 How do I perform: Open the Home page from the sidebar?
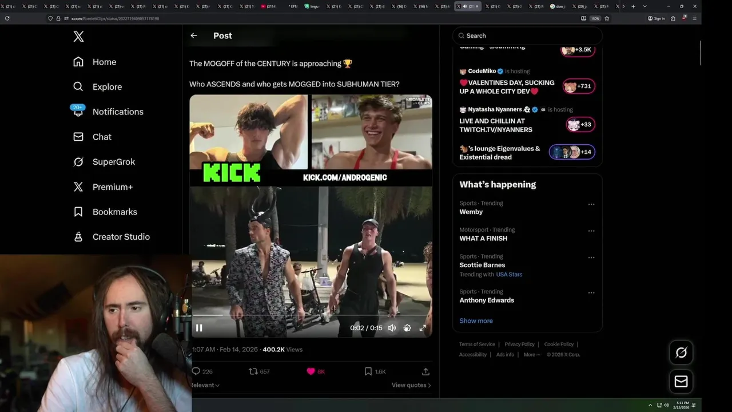coord(95,62)
